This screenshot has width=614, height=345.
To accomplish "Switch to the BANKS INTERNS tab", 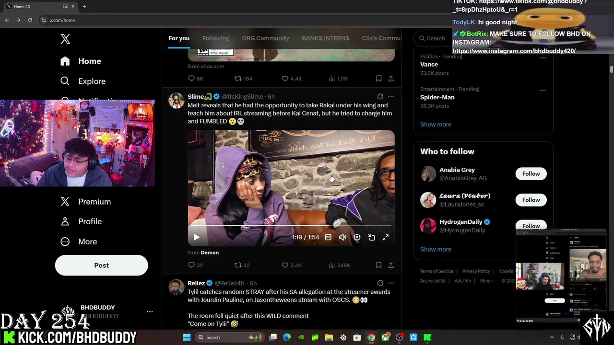I will 325,38.
